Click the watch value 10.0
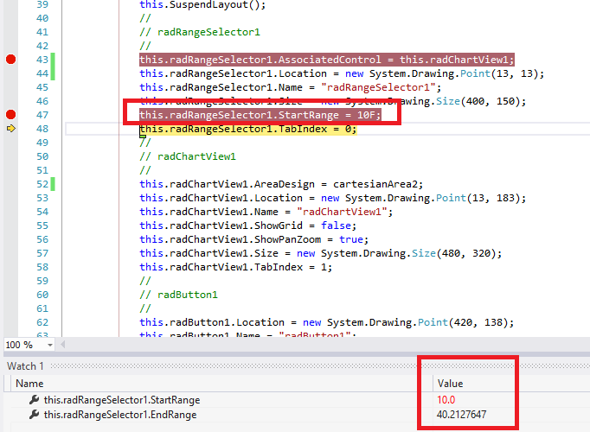 click(x=446, y=400)
